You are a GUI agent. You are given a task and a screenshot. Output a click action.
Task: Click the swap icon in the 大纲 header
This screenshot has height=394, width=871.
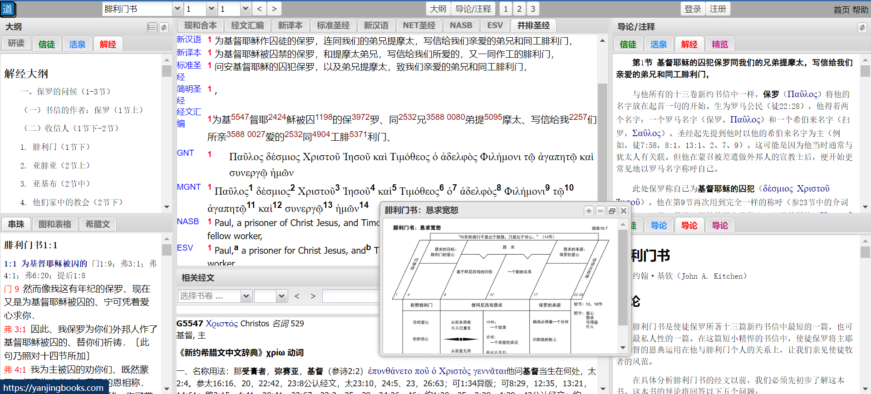coord(164,27)
